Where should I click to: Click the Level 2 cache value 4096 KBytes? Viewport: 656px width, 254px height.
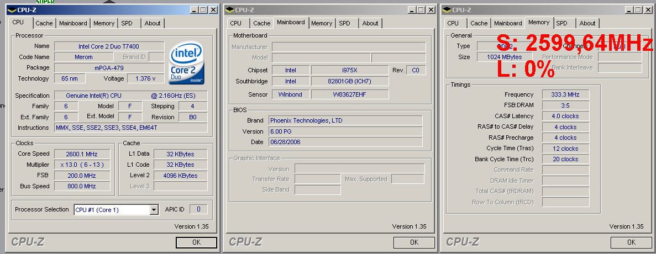(x=180, y=176)
